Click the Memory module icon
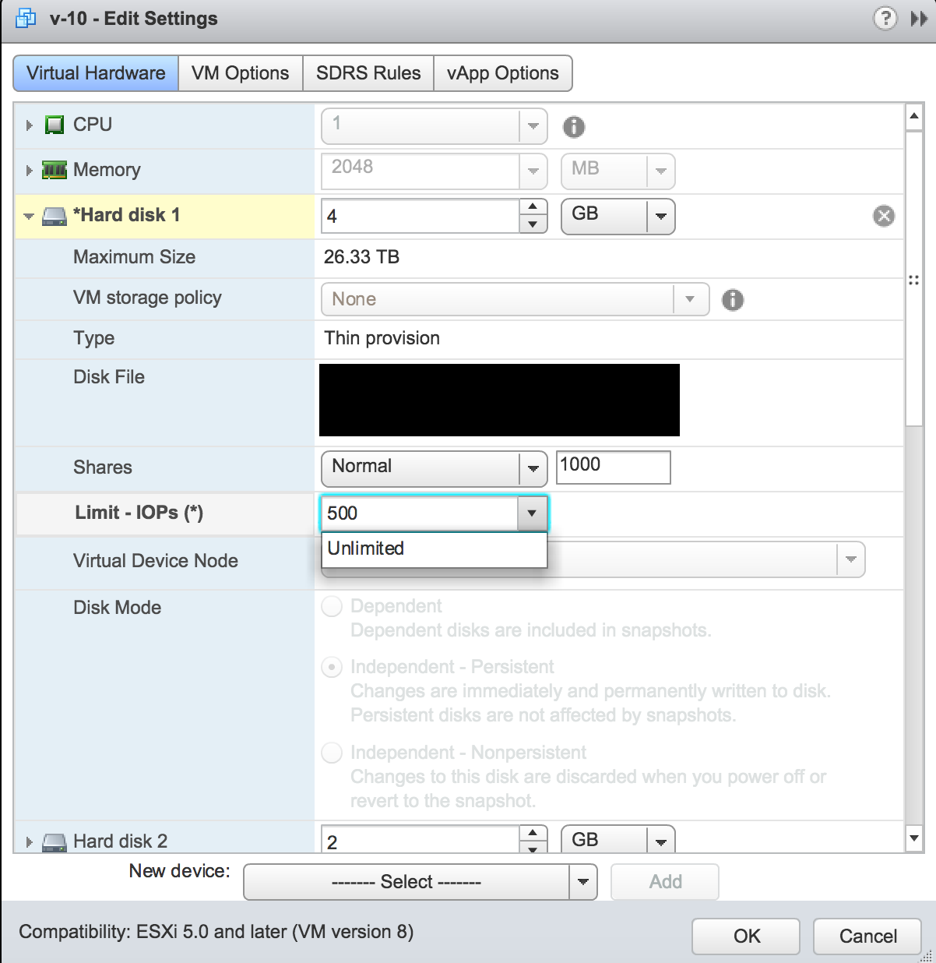936x963 pixels. (x=53, y=170)
